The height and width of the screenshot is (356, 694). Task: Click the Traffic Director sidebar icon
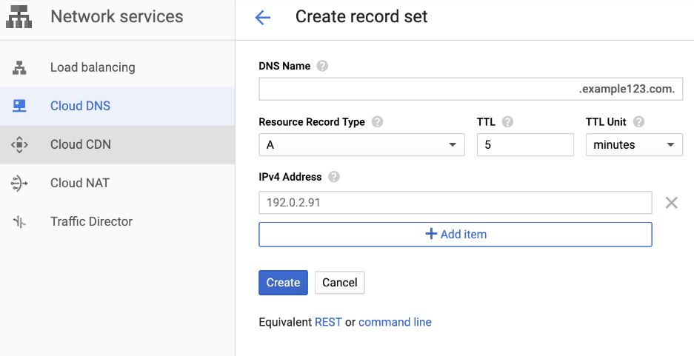(19, 221)
